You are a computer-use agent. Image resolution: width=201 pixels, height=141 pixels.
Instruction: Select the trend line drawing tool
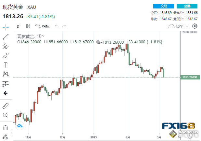pos(6,37)
